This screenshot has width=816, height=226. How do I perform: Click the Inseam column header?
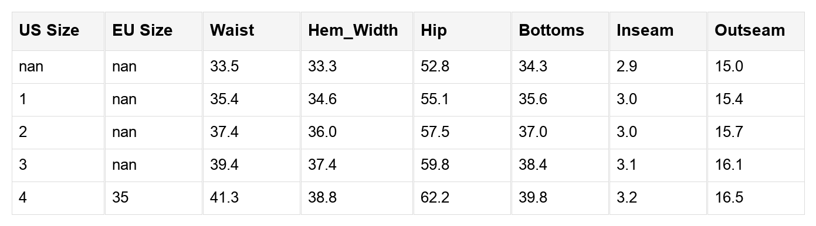tap(658, 31)
